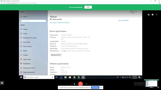Screen dimensions: 161x90
Task: Mute the microphone in the call
Action: [x=74, y=84]
